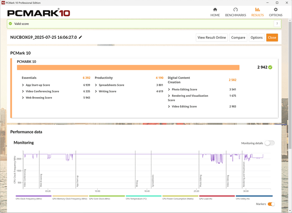Go to the HOME section
This screenshot has height=213, width=292.
click(215, 12)
